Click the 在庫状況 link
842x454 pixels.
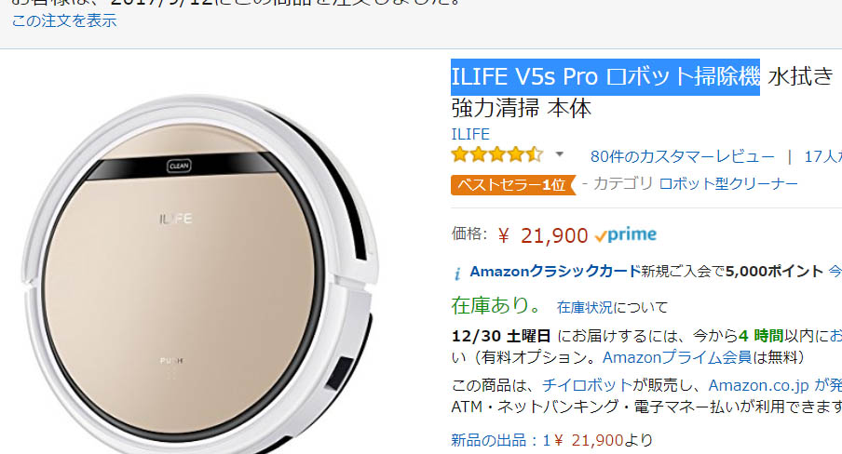click(584, 308)
